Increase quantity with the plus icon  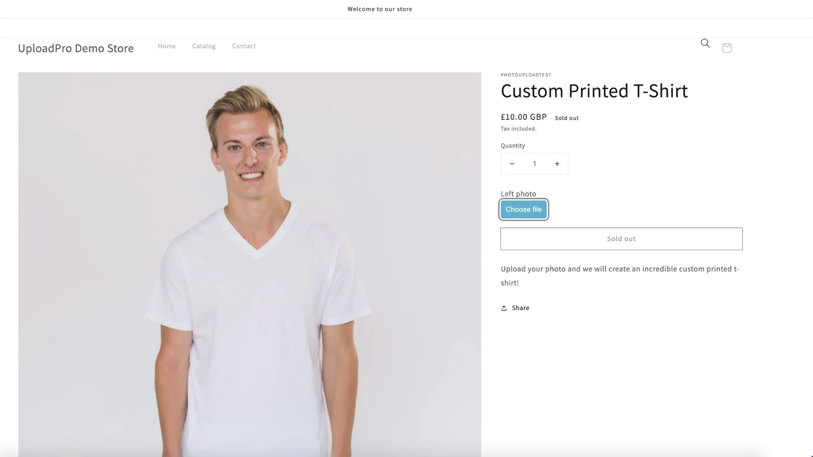557,164
